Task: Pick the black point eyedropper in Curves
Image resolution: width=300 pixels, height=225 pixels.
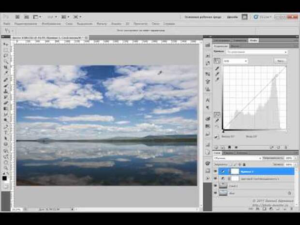Action: 217,69
